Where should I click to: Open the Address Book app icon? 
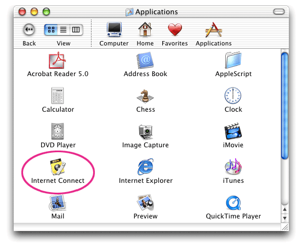(x=145, y=60)
